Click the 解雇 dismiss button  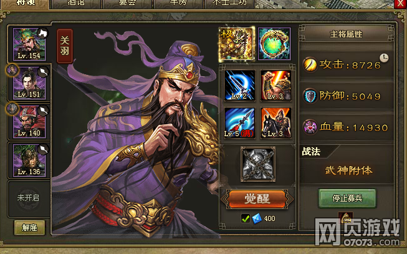pos(29,228)
